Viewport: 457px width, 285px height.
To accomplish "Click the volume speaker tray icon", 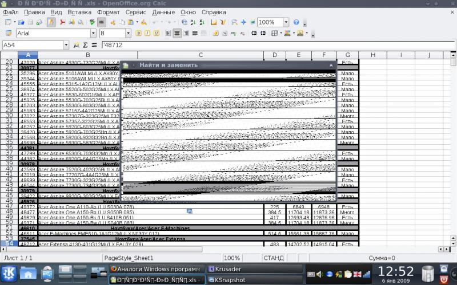I will pyautogui.click(x=320, y=274).
